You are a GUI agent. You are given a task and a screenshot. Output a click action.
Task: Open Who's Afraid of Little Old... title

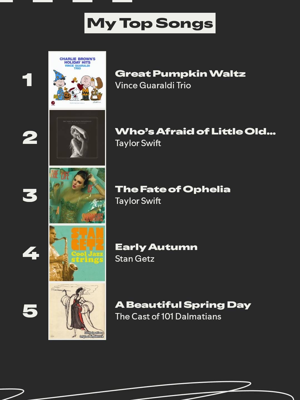pyautogui.click(x=195, y=131)
